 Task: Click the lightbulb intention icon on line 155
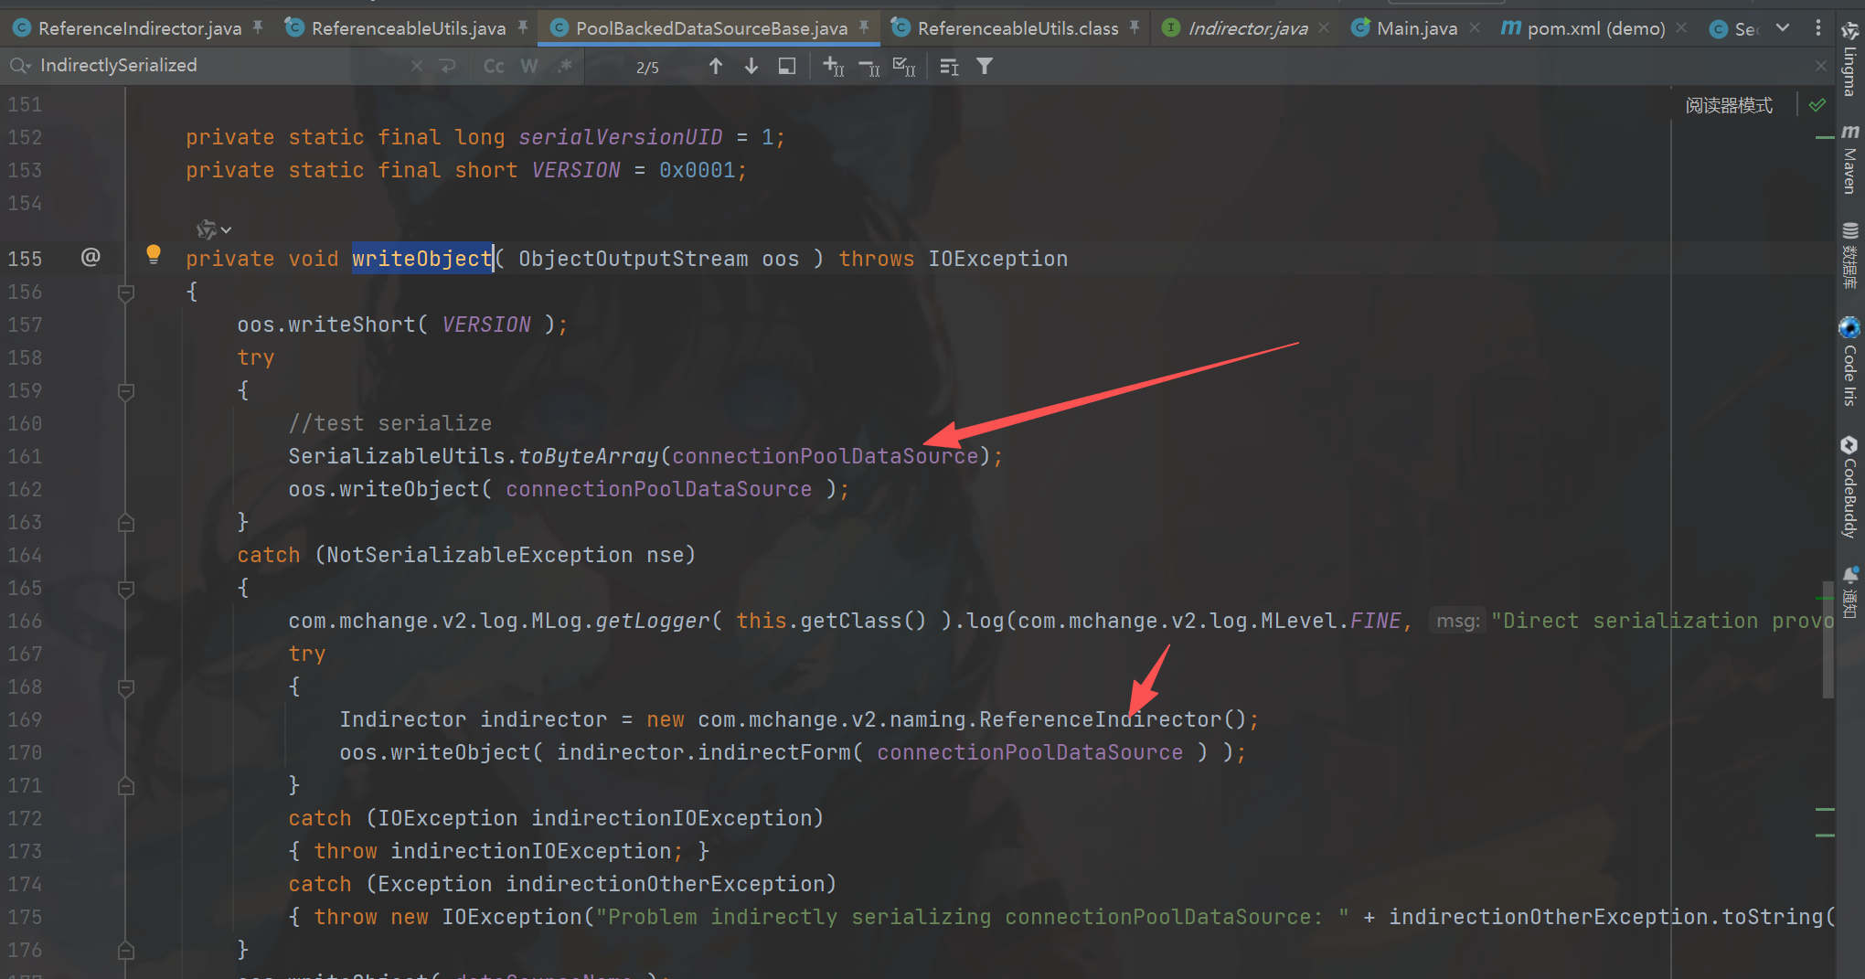154,254
